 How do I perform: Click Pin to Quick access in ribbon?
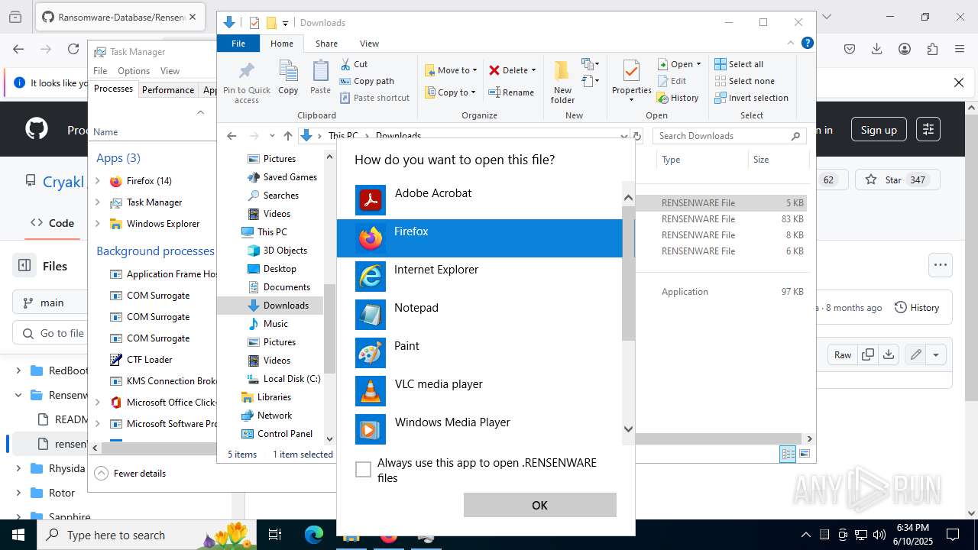(x=247, y=82)
